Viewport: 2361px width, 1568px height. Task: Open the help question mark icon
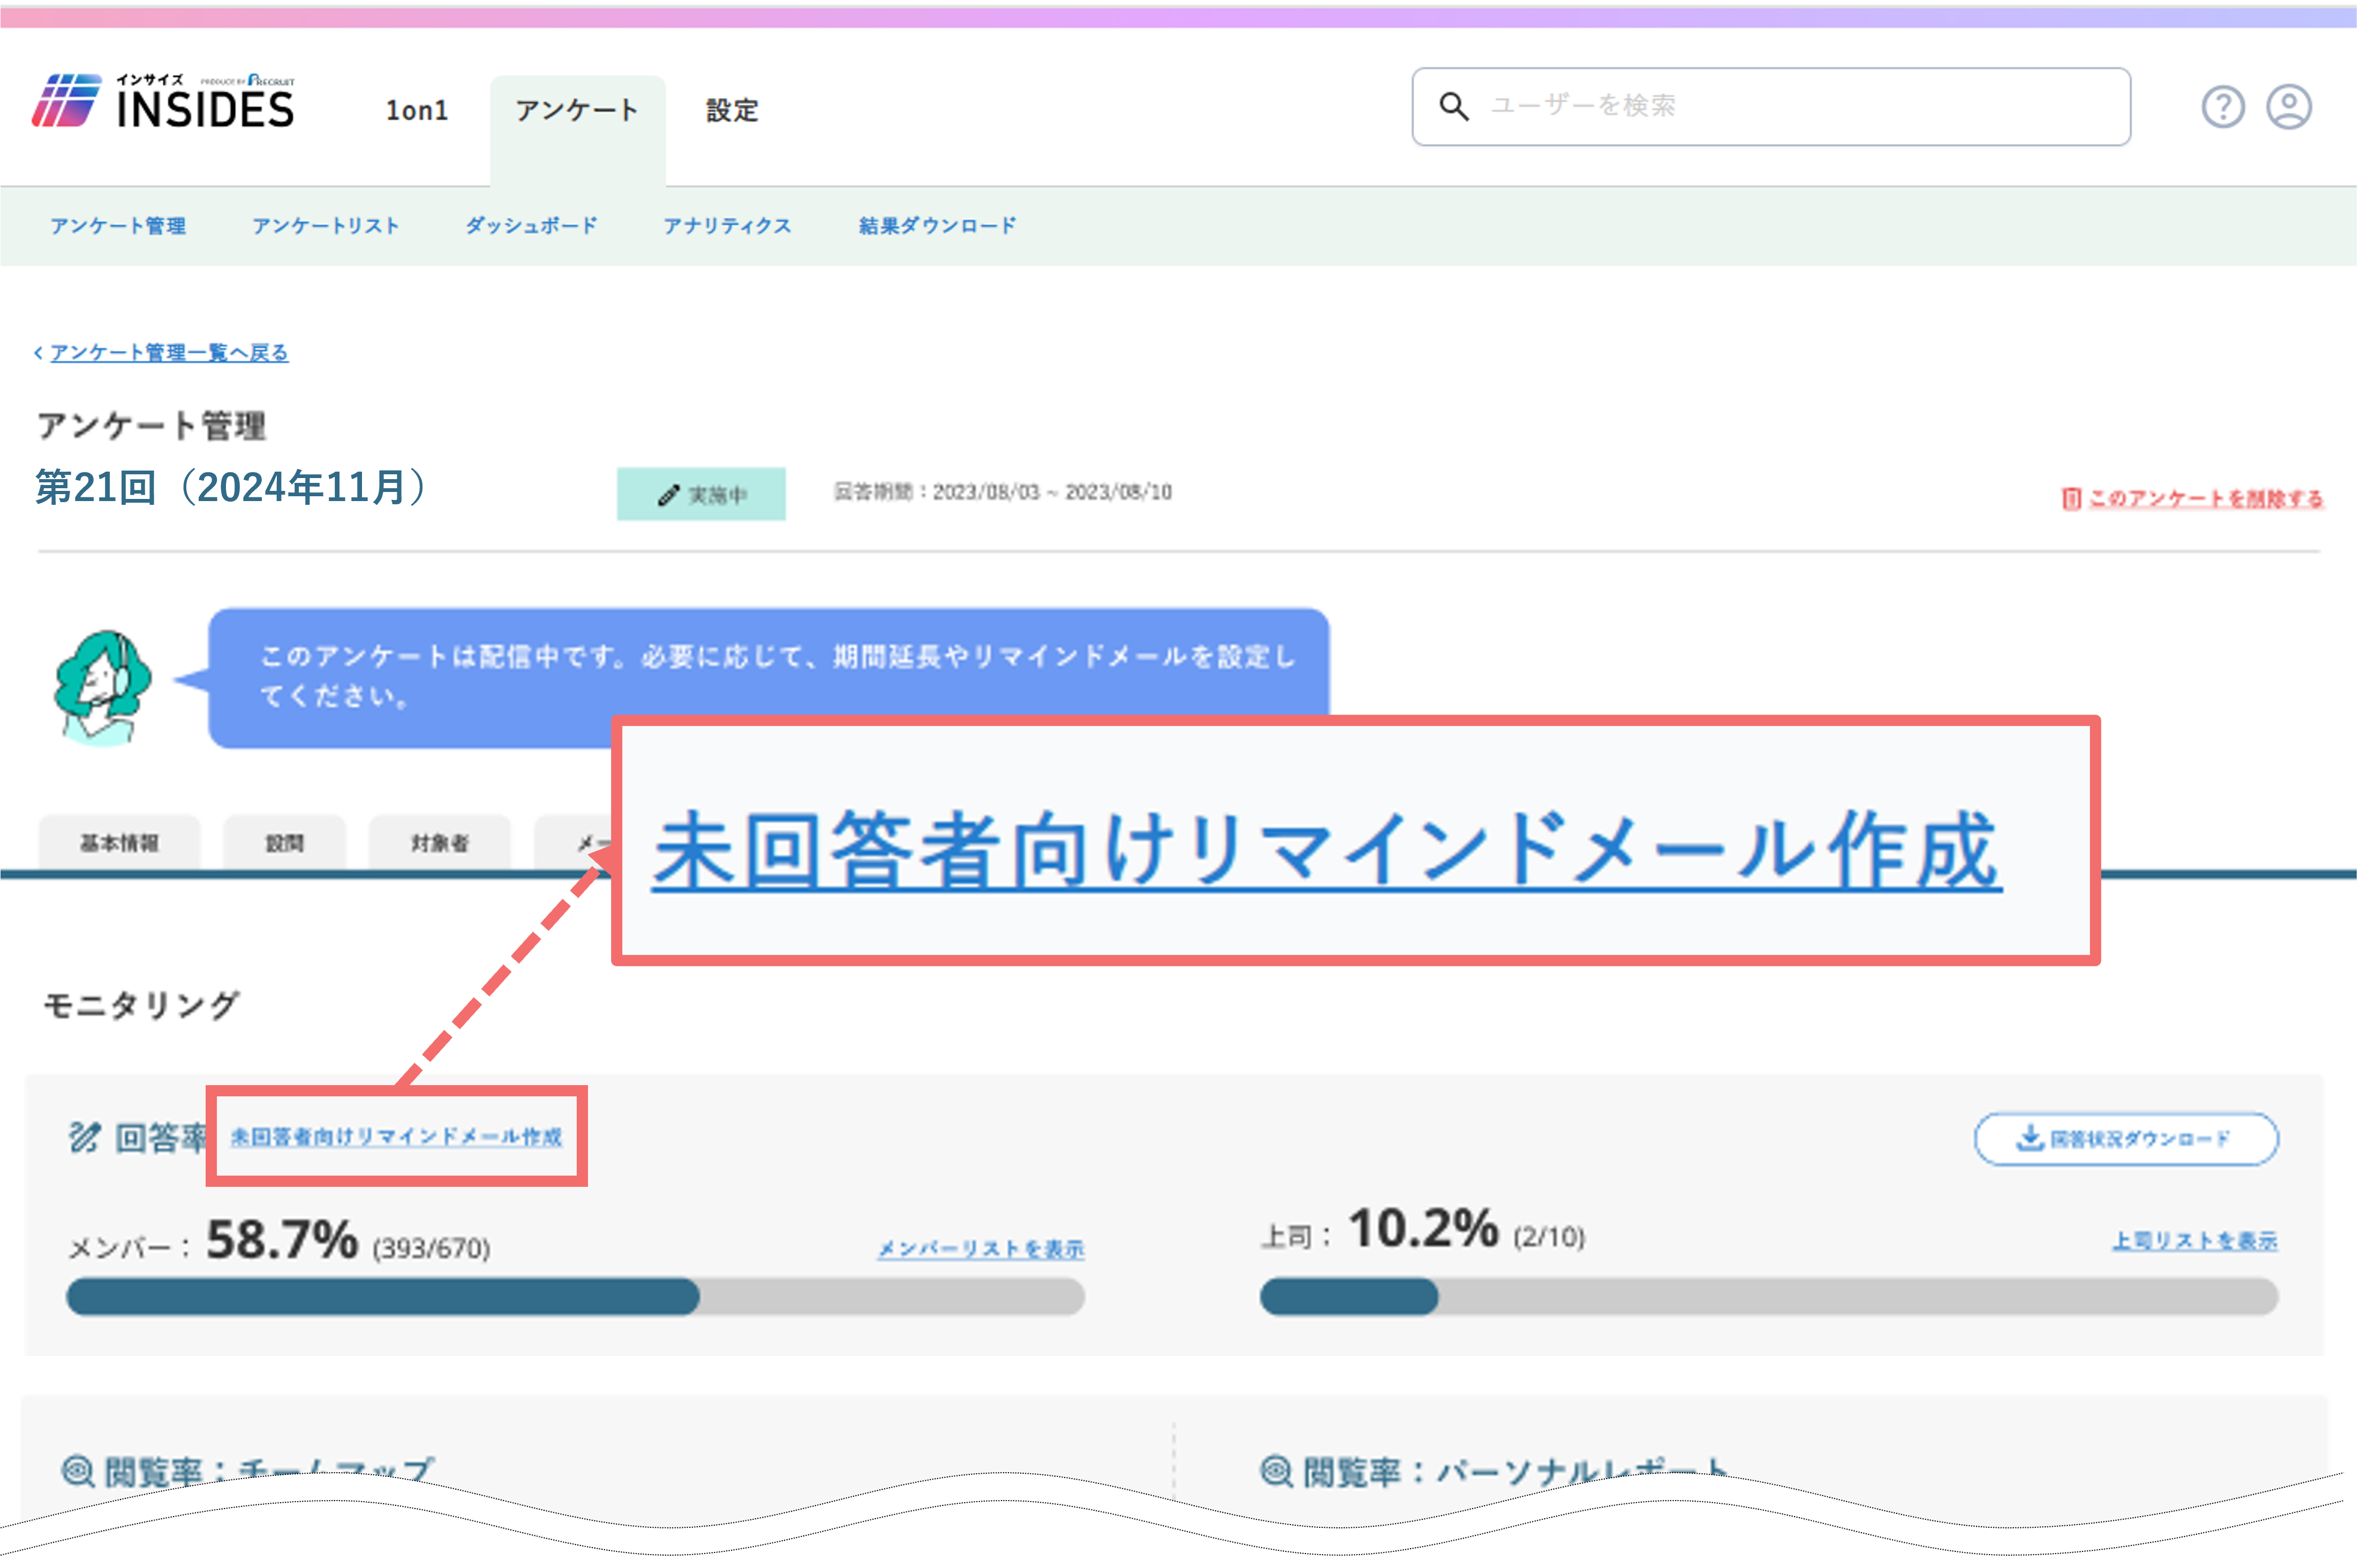[x=2222, y=107]
